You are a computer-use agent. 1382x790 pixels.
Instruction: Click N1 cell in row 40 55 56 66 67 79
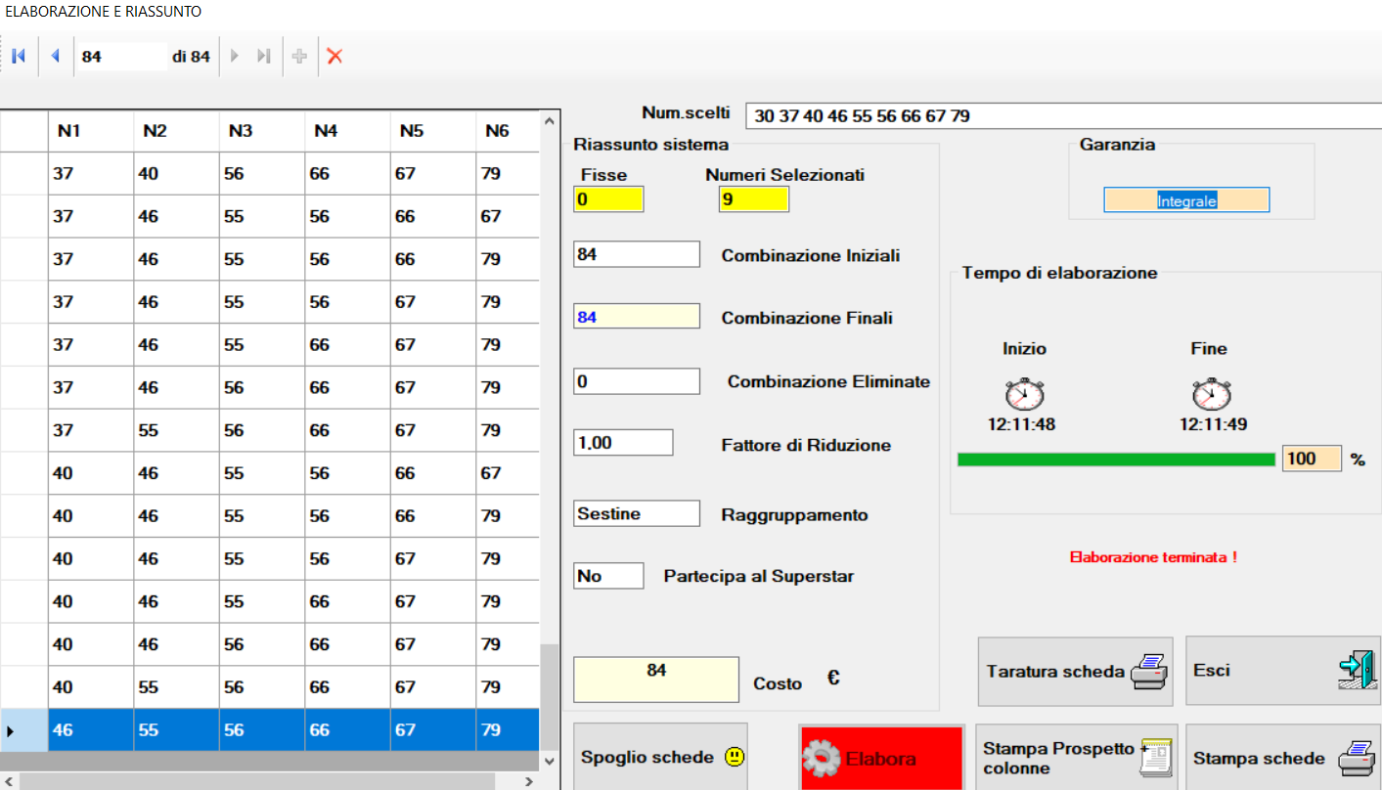pos(91,686)
